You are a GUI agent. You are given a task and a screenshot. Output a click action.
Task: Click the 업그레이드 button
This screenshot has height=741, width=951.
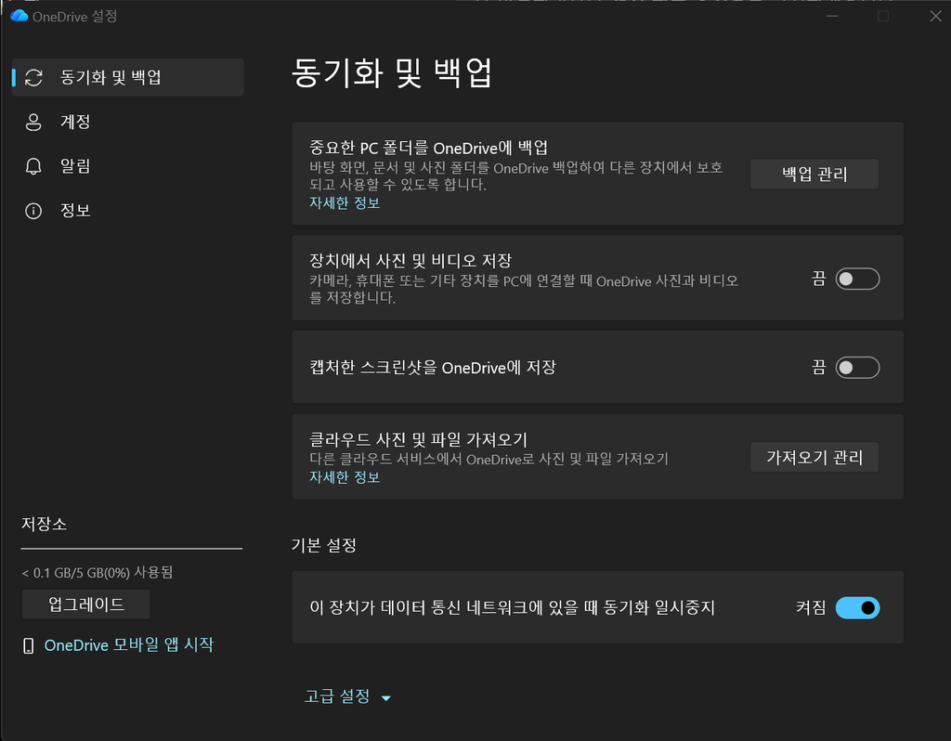(x=86, y=604)
